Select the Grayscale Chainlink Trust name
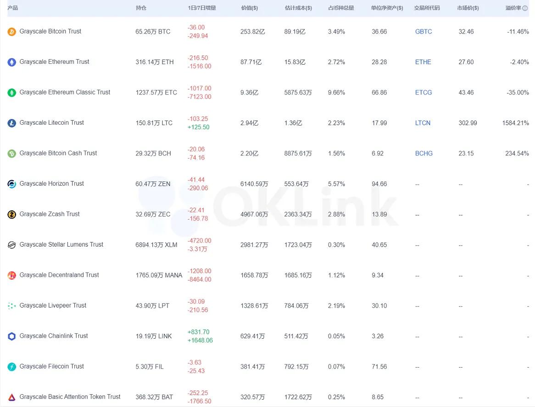The width and height of the screenshot is (535, 407). pyautogui.click(x=54, y=336)
